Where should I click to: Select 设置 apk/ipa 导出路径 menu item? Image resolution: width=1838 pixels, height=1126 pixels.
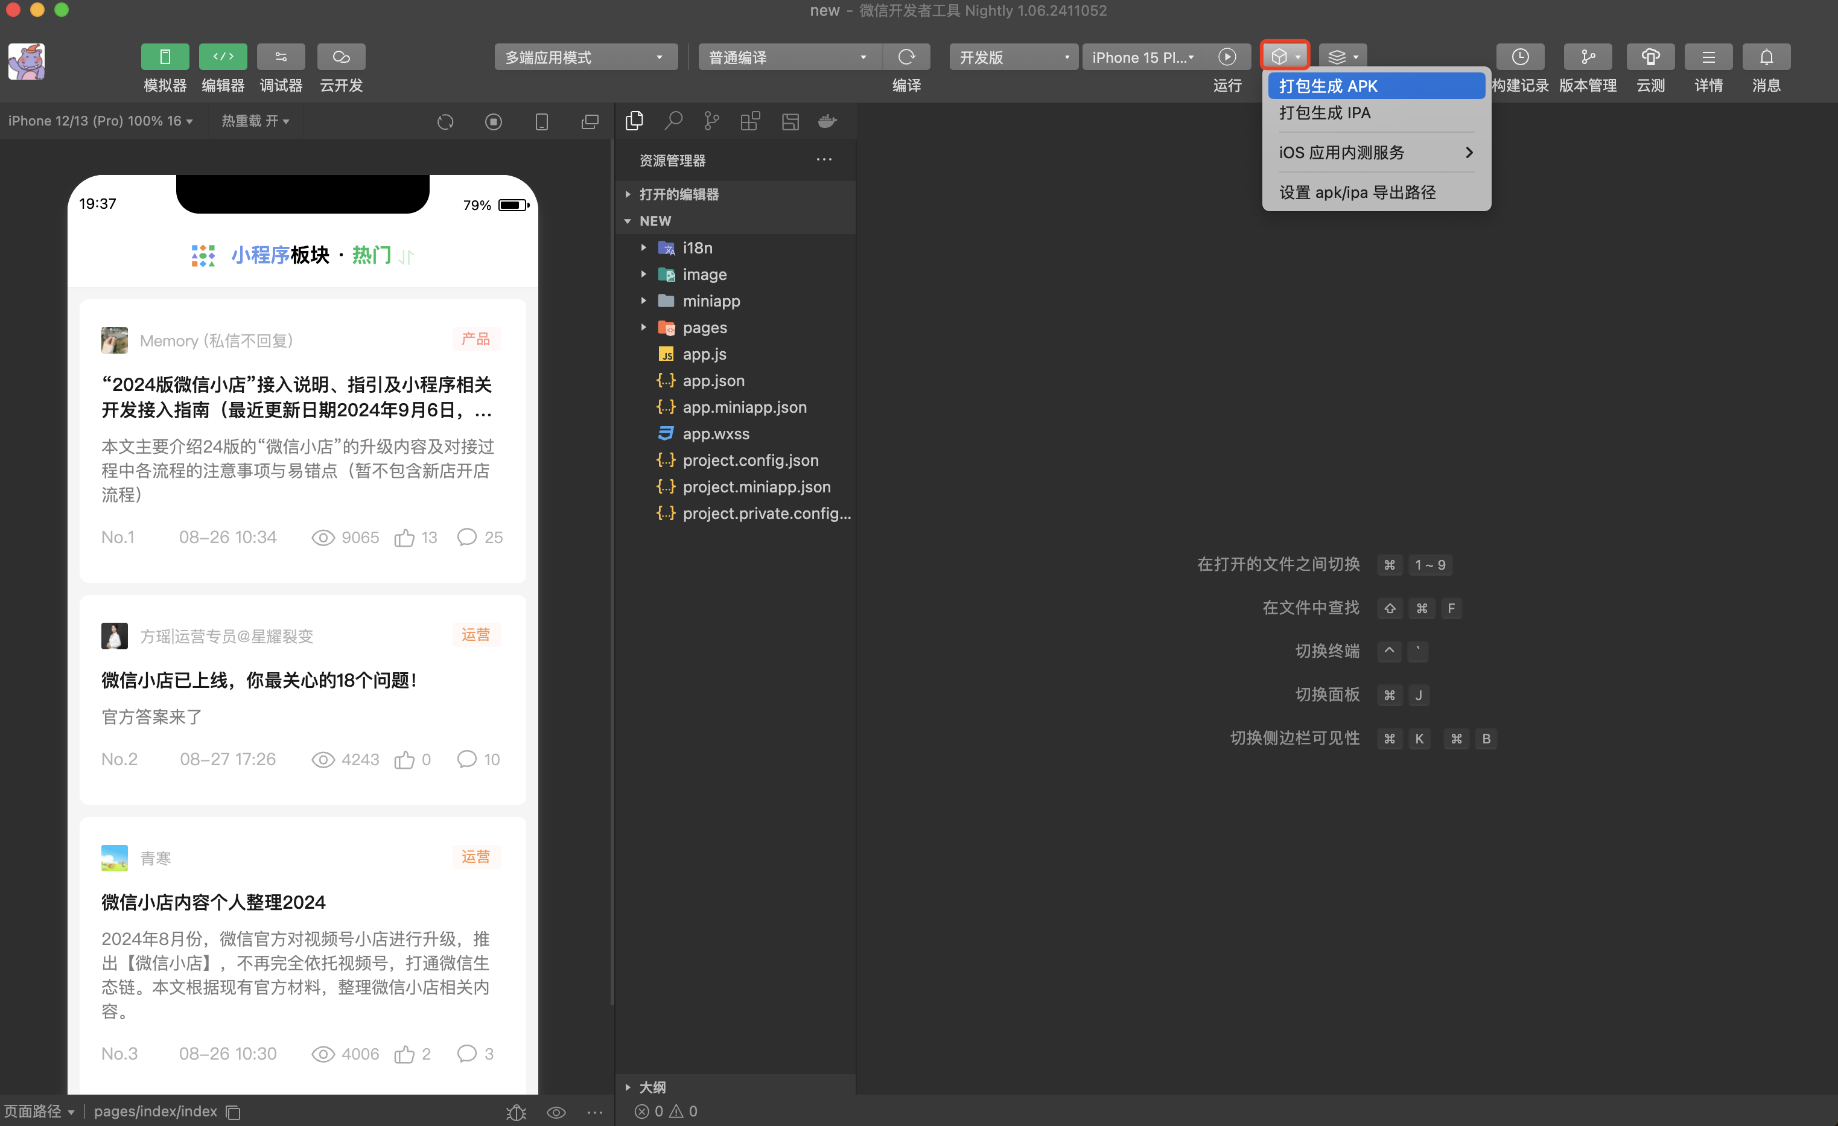point(1376,192)
